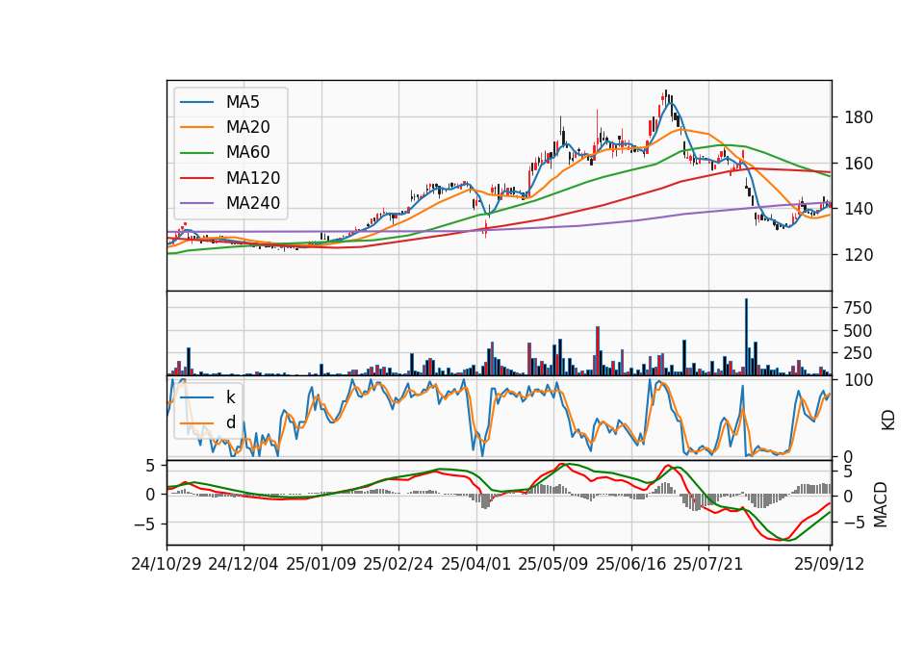Click the KD axis title
This screenshot has width=924, height=664.
[x=887, y=420]
